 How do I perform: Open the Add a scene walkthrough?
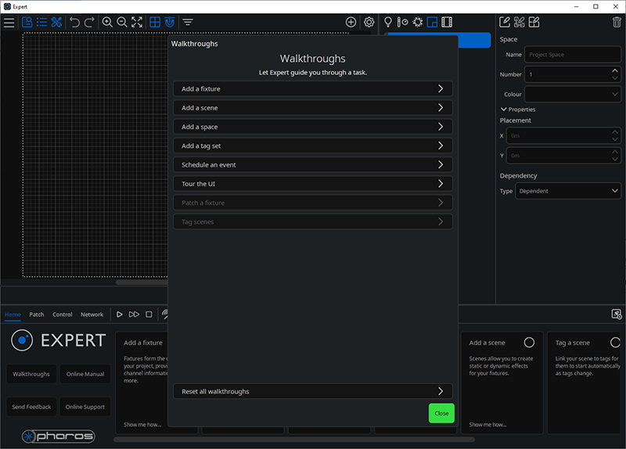click(312, 108)
